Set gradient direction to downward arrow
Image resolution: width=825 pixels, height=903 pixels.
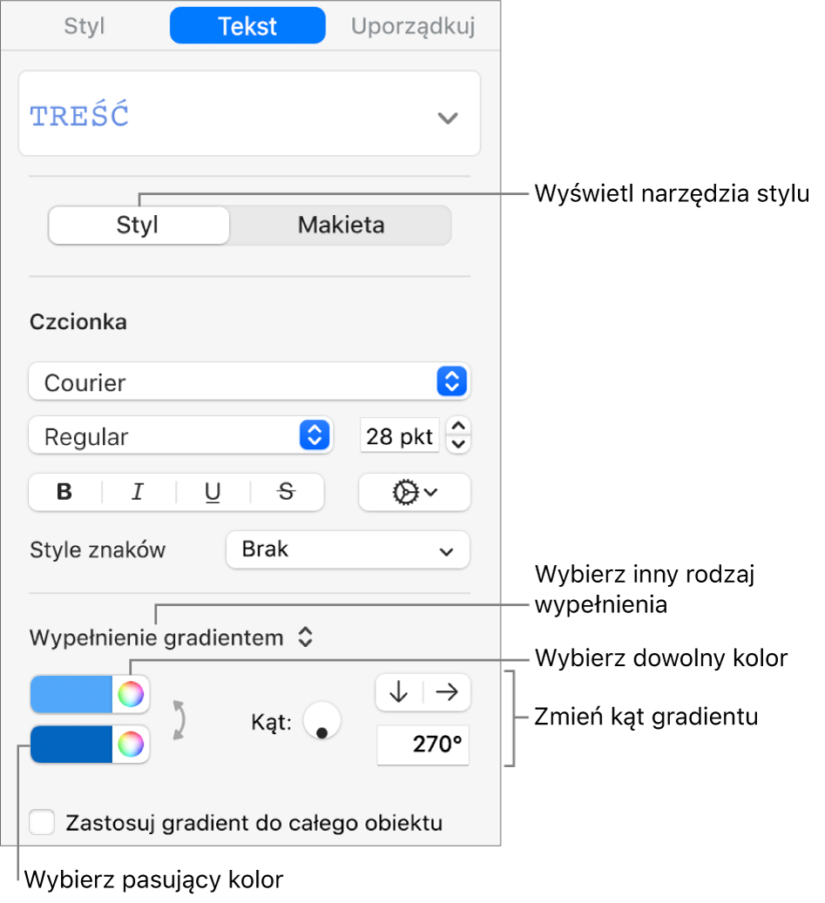[399, 692]
